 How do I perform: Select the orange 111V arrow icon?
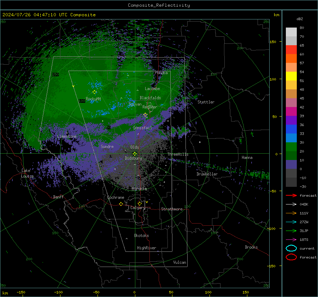click(291, 213)
